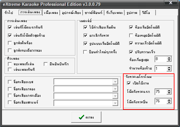Open the ที่เก็บเพลง tab
180x127 pixels.
(114, 12)
